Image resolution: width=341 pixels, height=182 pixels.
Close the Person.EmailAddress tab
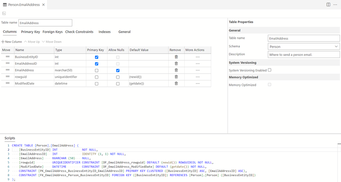(43, 5)
